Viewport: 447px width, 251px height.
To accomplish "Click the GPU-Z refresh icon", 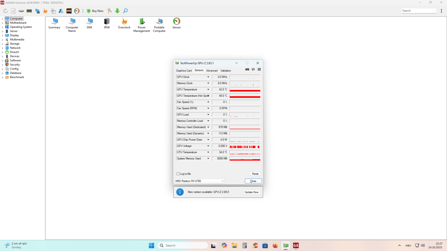I will pyautogui.click(x=253, y=70).
